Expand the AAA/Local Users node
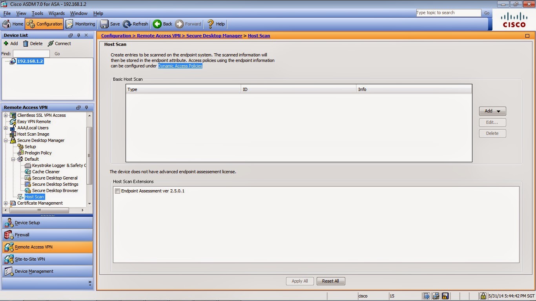The image size is (536, 301). click(x=6, y=128)
